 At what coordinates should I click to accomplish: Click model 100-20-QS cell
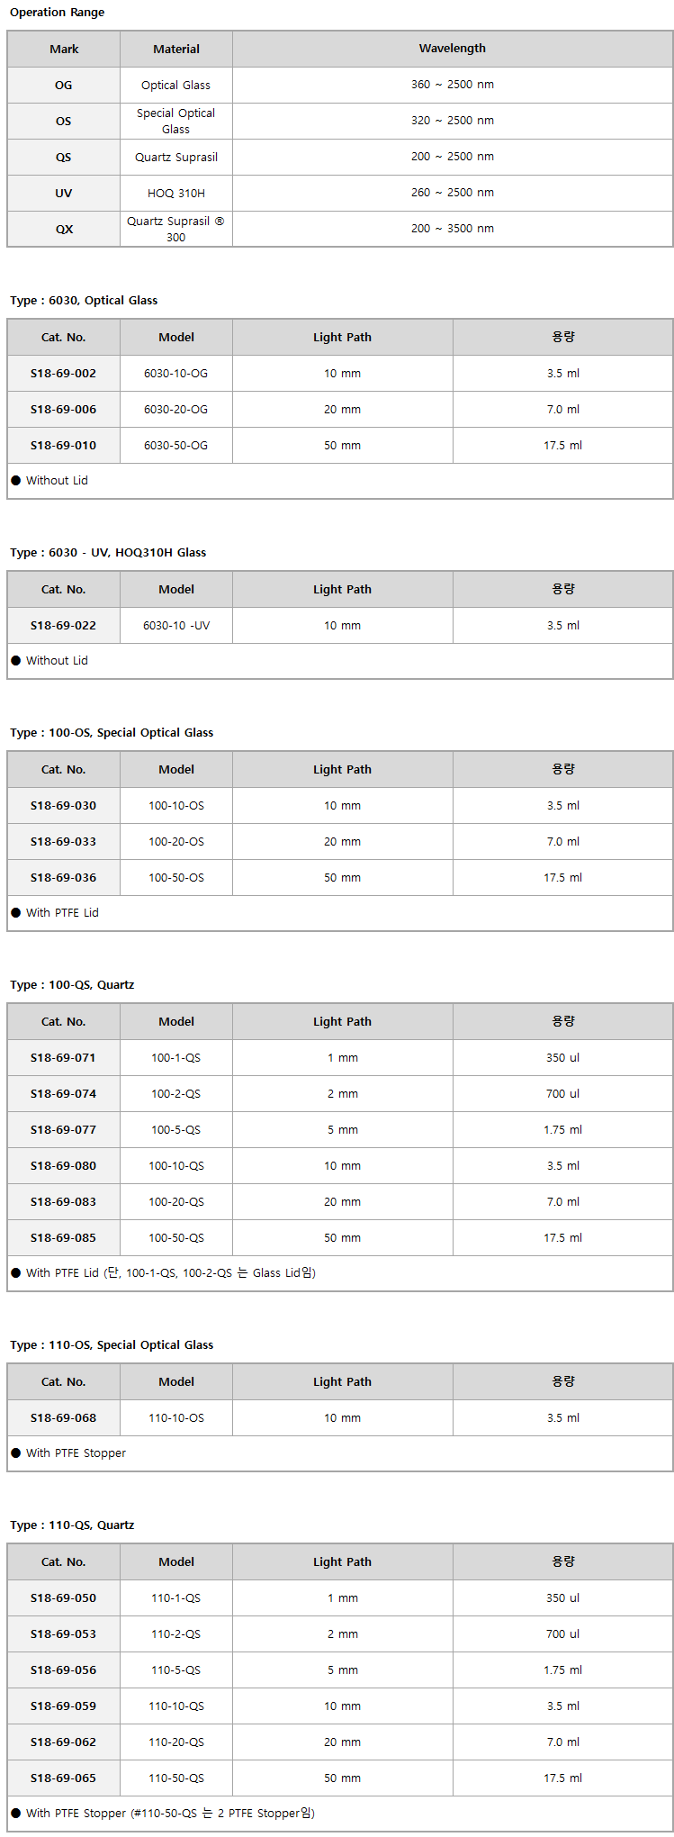tap(176, 1201)
